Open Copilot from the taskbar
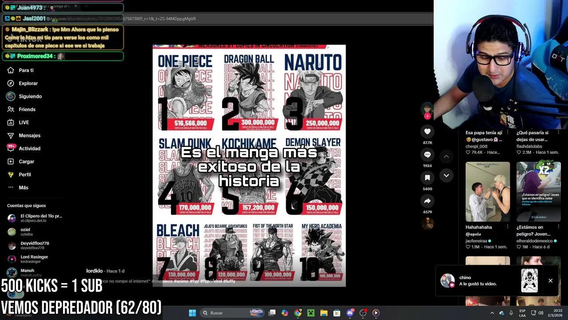Image resolution: width=568 pixels, height=320 pixels. tap(285, 313)
